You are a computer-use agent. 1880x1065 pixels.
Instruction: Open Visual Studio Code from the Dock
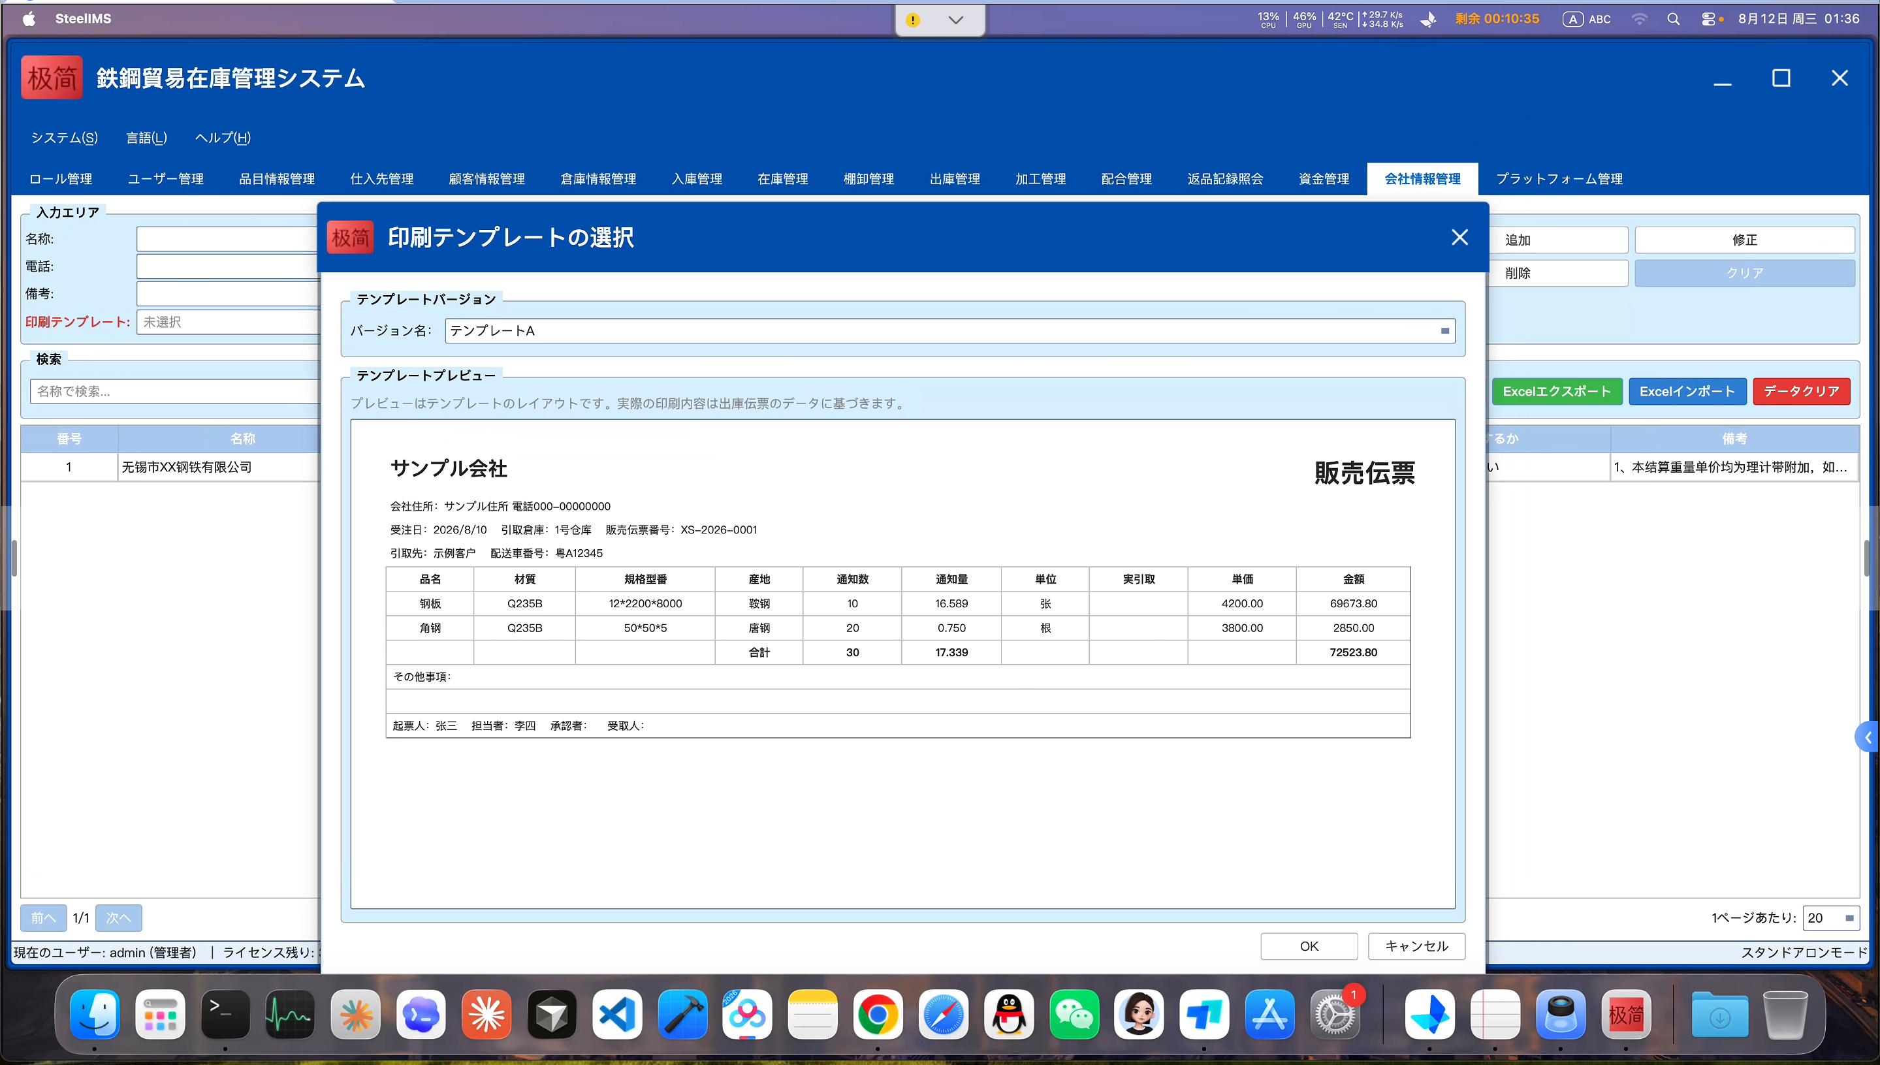coord(617,1014)
